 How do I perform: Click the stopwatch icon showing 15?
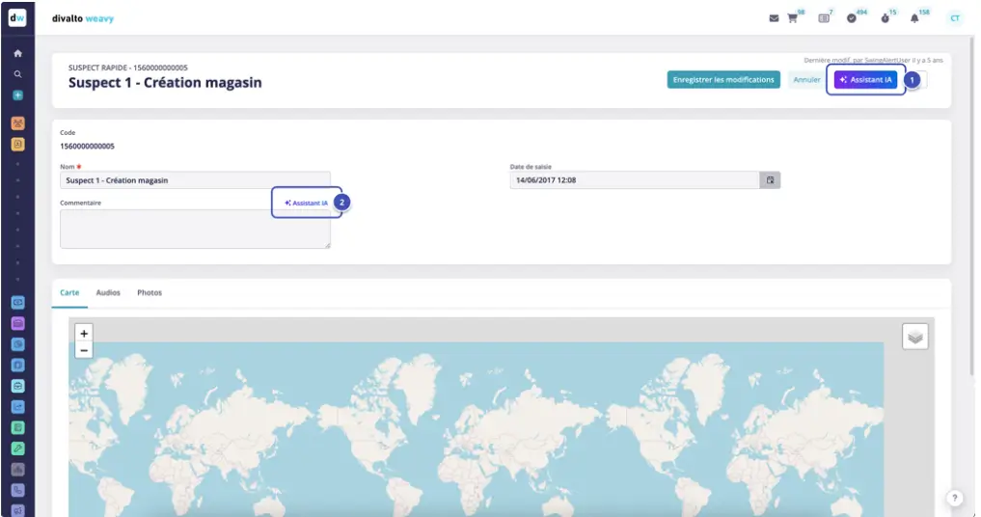click(885, 18)
